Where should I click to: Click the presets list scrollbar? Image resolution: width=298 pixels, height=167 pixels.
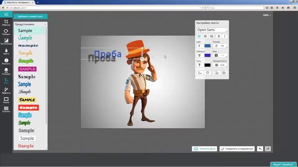(x=46, y=76)
